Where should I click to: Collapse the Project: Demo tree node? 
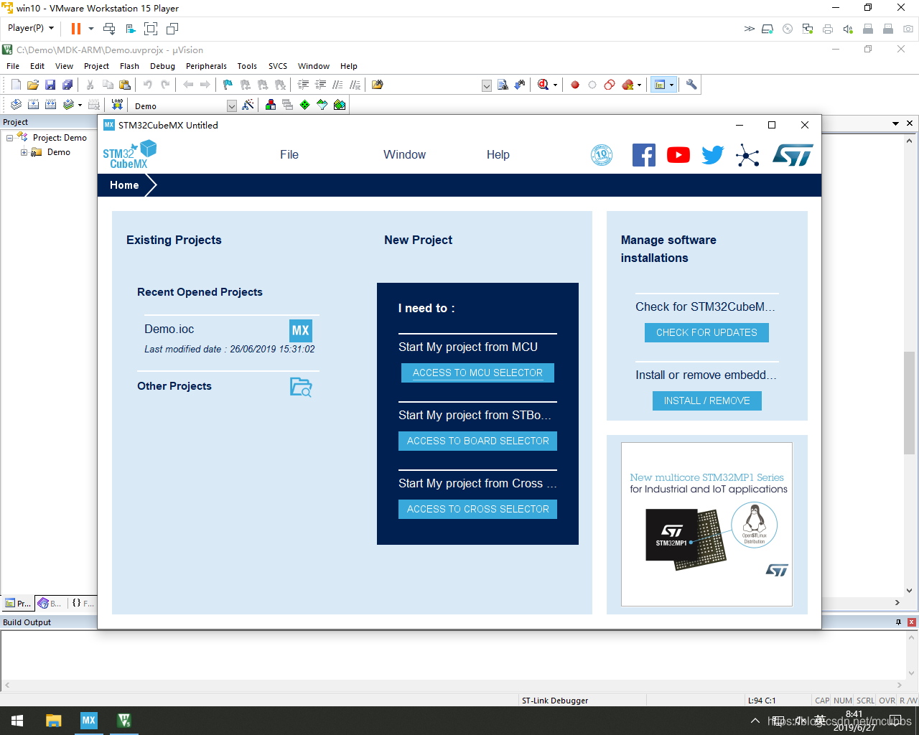pos(9,138)
